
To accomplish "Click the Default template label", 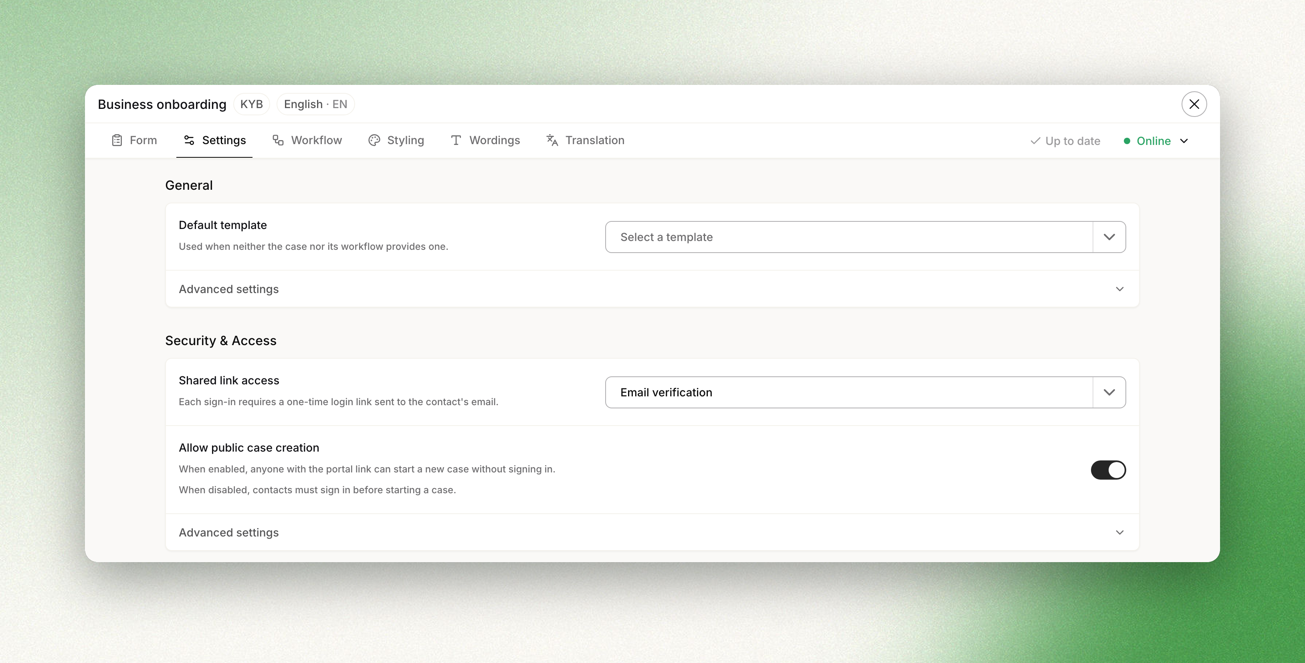I will 223,225.
